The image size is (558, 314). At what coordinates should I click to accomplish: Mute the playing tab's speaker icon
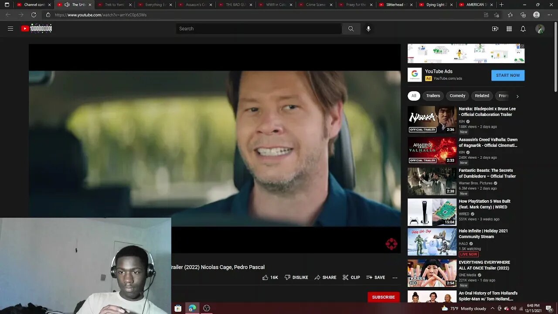point(67,5)
